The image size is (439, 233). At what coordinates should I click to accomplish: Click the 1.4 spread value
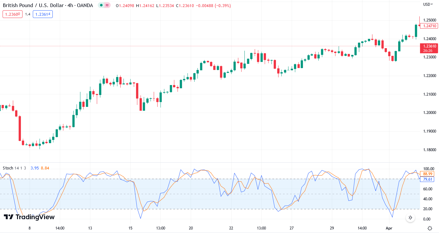tap(28, 14)
